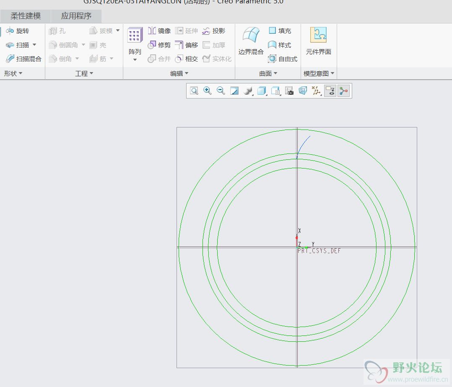This screenshot has width=452, height=387.
Task: Open the 元件界面 (Component Interface) tool
Action: 319,41
